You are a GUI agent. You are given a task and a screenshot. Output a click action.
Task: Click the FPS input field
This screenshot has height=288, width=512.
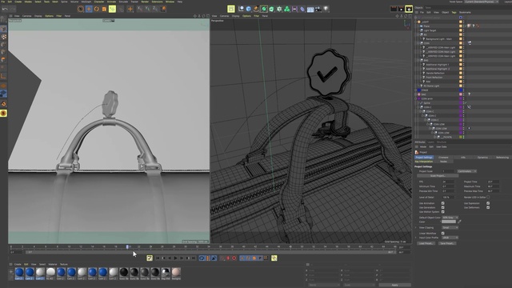tap(448, 182)
